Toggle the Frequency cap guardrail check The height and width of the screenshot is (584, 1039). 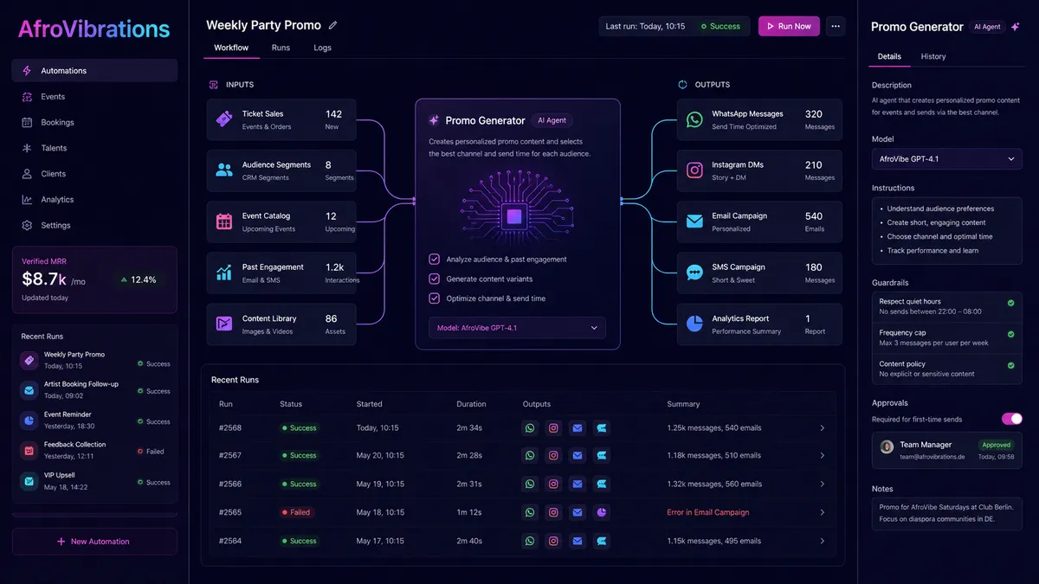[1010, 333]
